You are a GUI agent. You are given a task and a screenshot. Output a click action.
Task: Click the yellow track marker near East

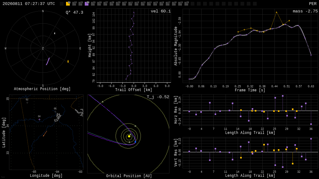tap(68, 61)
